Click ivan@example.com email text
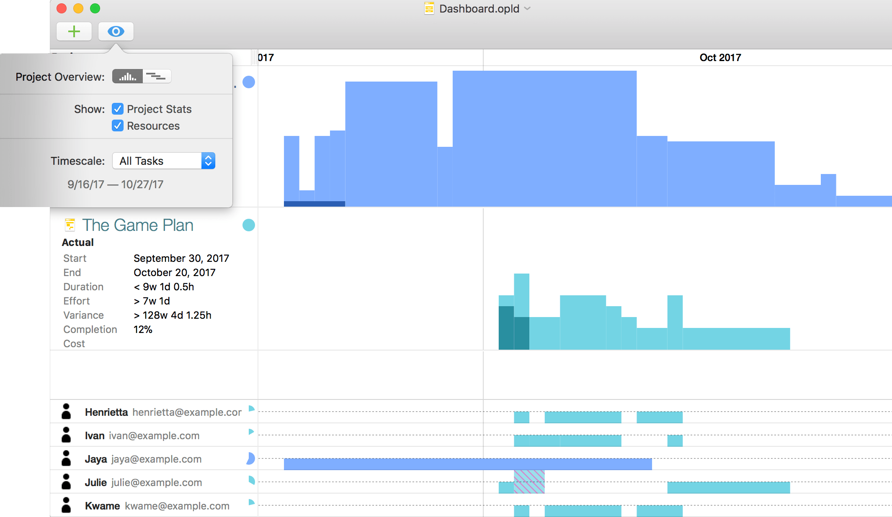 coord(154,436)
